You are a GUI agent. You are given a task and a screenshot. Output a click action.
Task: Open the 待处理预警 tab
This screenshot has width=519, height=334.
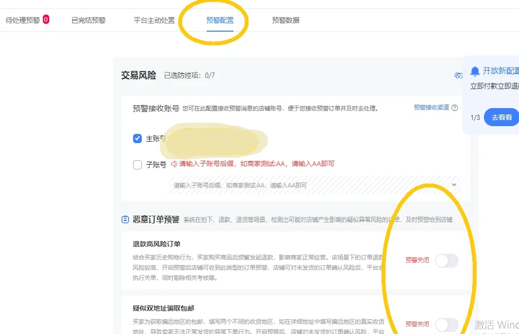tap(23, 20)
